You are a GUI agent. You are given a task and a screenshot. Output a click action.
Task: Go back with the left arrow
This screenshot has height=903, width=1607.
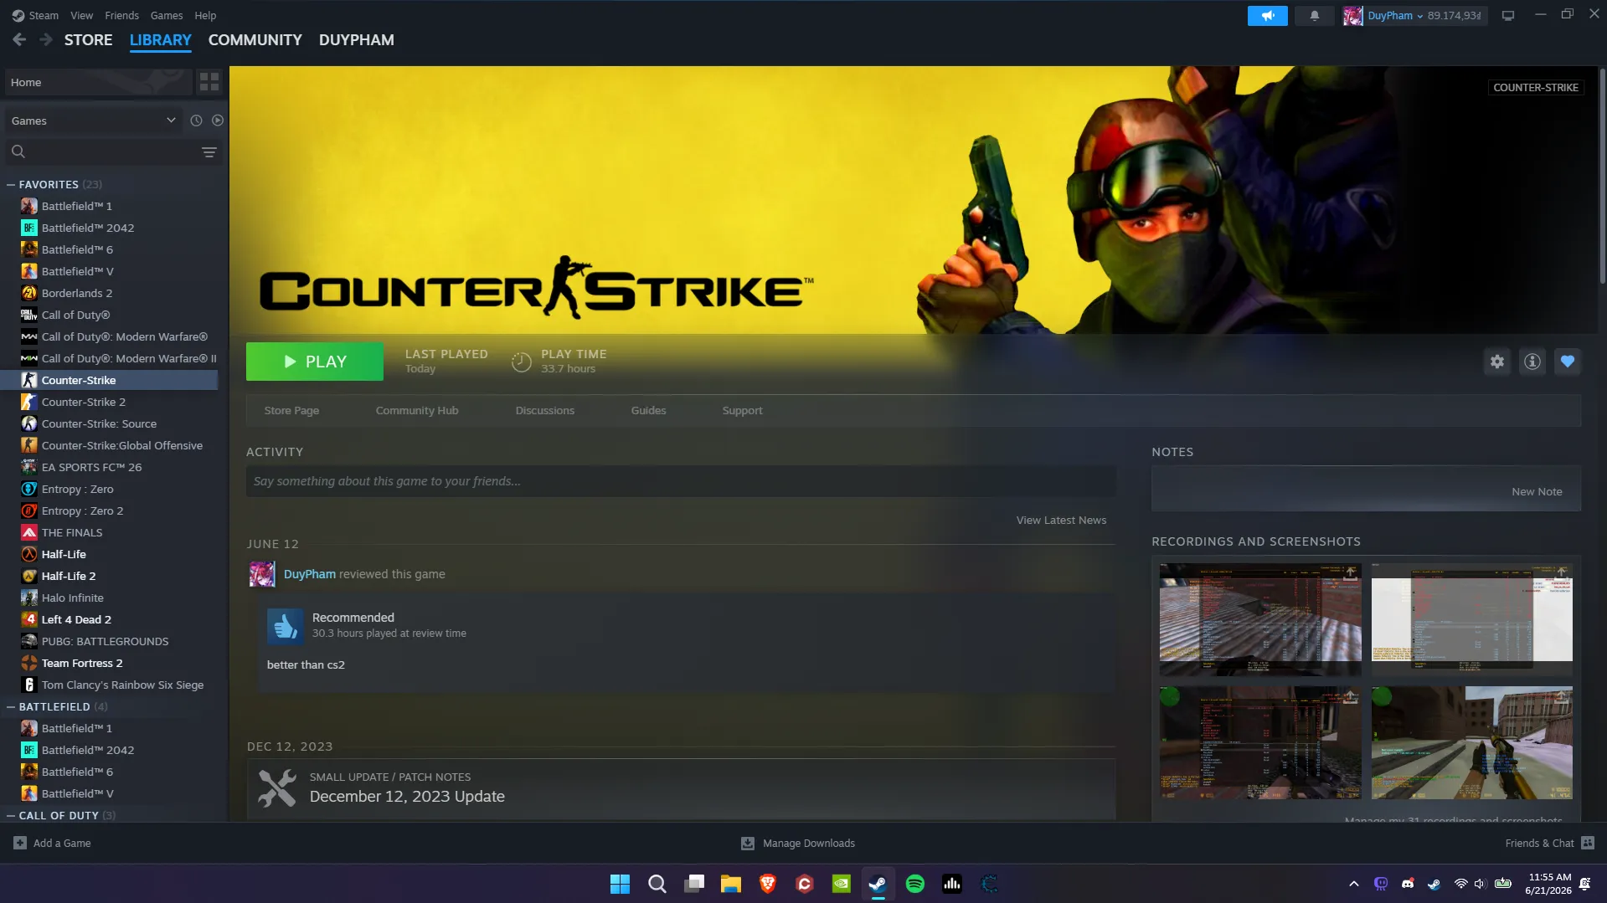pyautogui.click(x=19, y=39)
